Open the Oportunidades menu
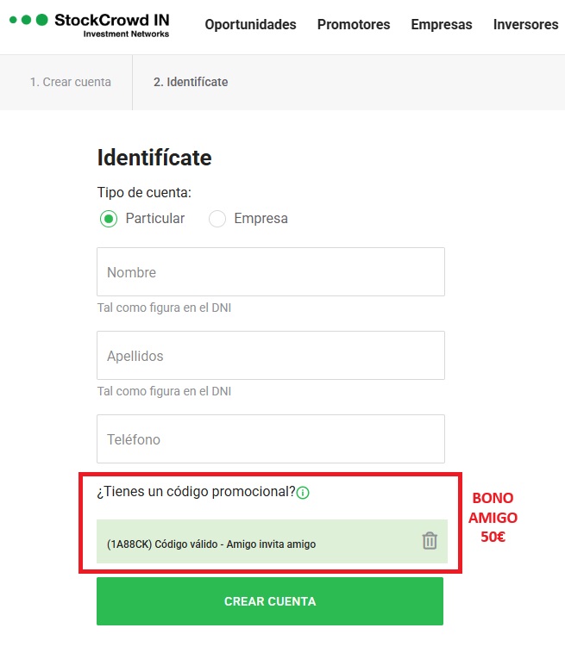This screenshot has width=565, height=659. pos(250,25)
